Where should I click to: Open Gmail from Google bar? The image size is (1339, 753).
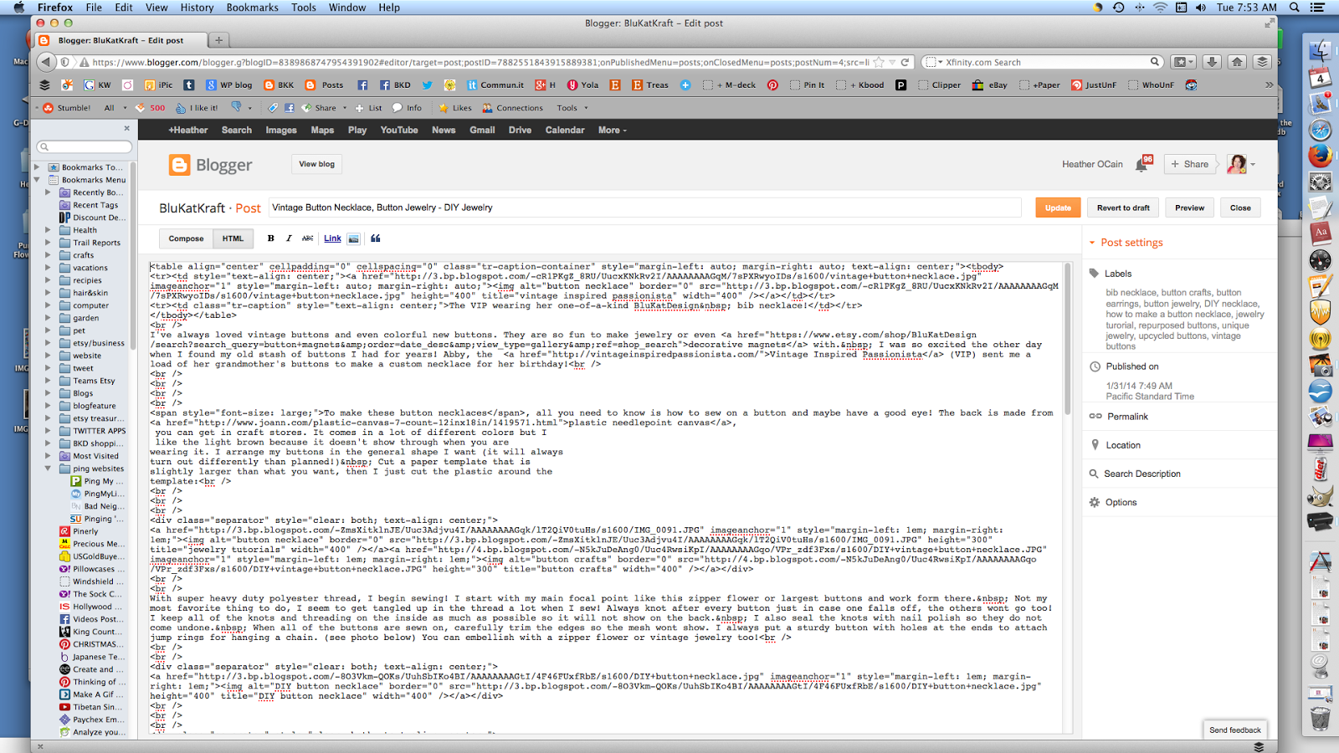pyautogui.click(x=482, y=131)
